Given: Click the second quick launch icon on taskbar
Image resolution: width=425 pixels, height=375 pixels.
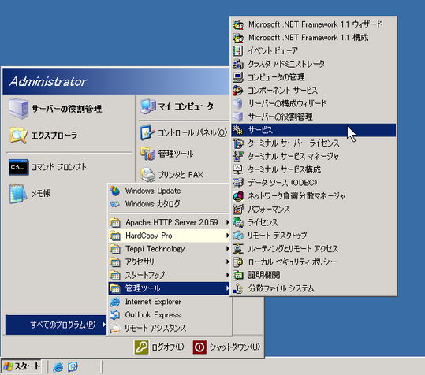Looking at the screenshot, I should coord(73,367).
